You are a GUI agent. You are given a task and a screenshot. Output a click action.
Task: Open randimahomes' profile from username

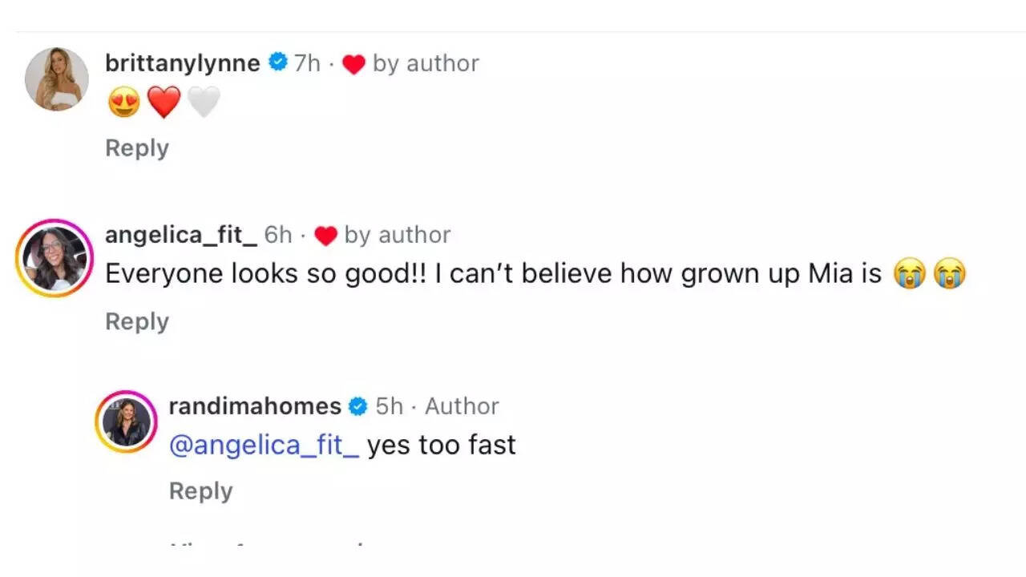pyautogui.click(x=254, y=406)
